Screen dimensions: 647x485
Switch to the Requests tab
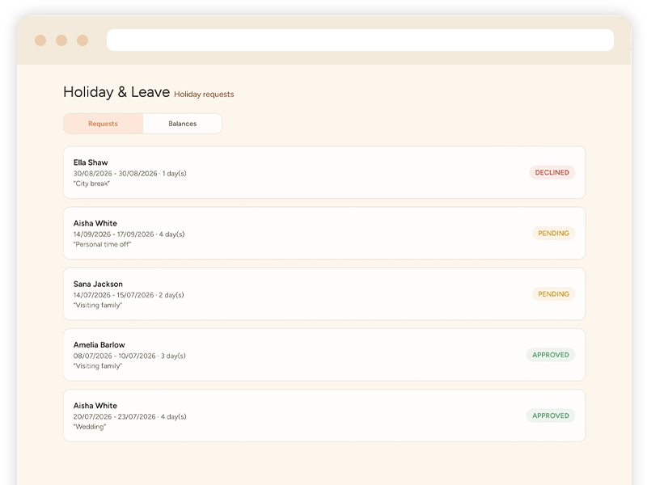click(x=104, y=124)
